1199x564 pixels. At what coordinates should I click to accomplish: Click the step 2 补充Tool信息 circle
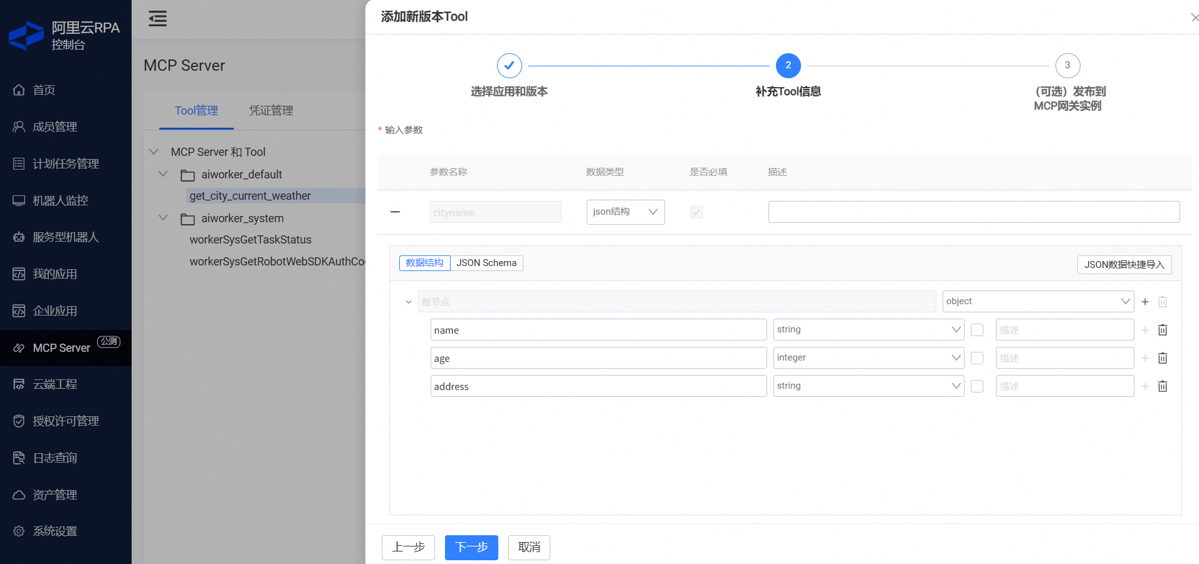(788, 65)
